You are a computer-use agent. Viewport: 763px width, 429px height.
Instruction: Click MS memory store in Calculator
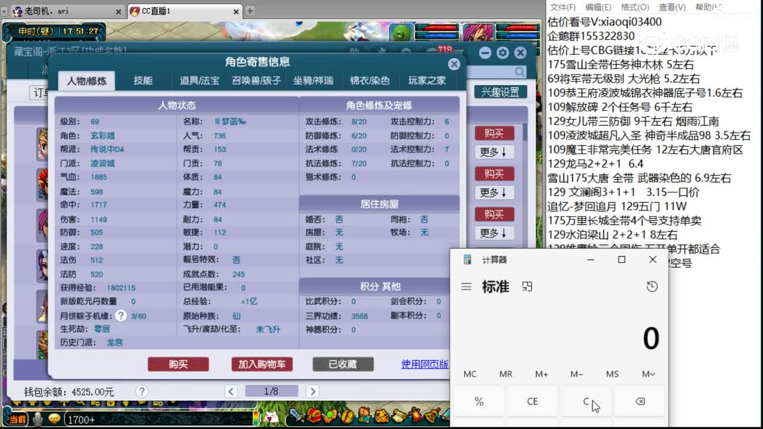(x=612, y=374)
